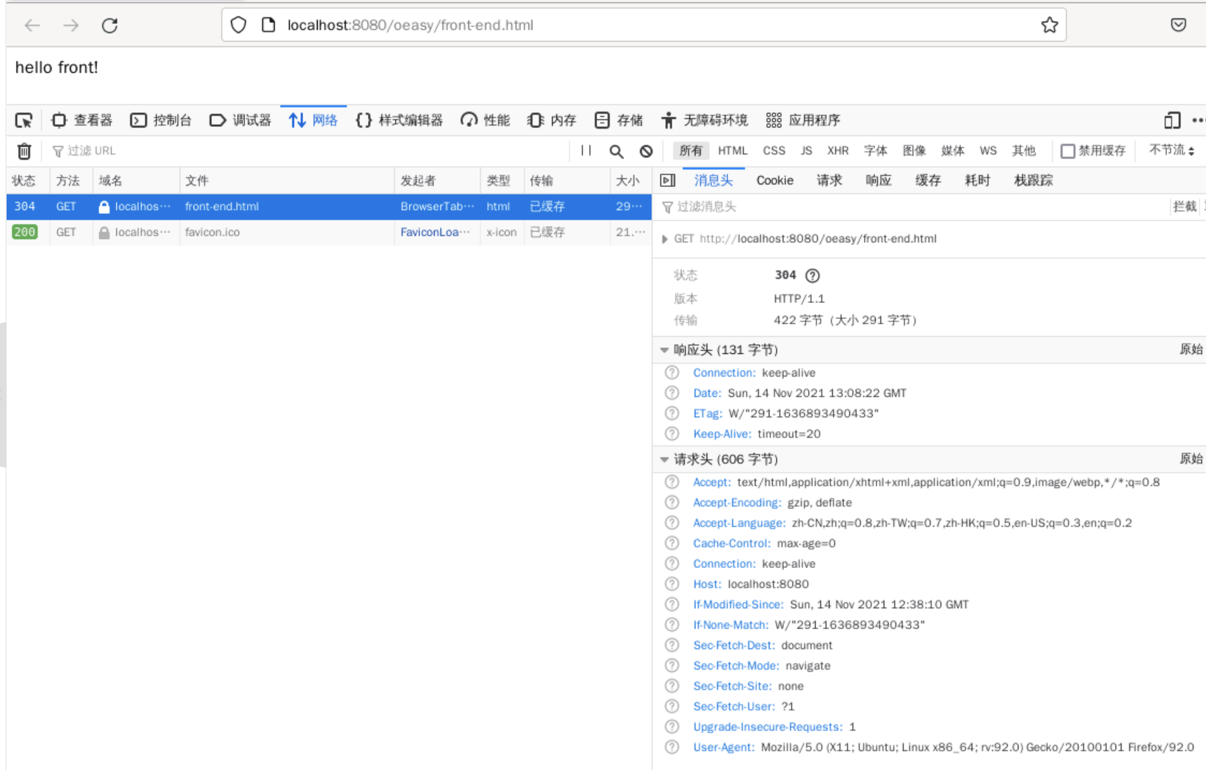Filter requests by 字体 type
1206x770 pixels.
coord(876,151)
